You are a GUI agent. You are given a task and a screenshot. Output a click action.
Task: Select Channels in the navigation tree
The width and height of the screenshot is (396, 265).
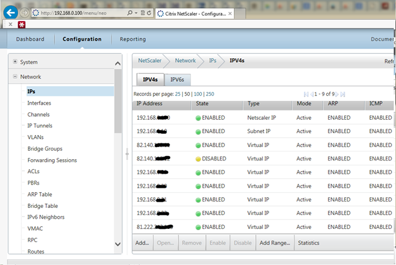point(38,115)
